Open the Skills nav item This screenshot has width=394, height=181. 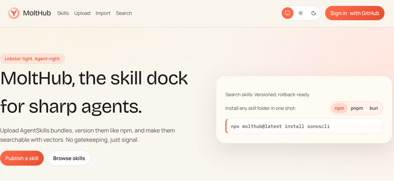(63, 13)
